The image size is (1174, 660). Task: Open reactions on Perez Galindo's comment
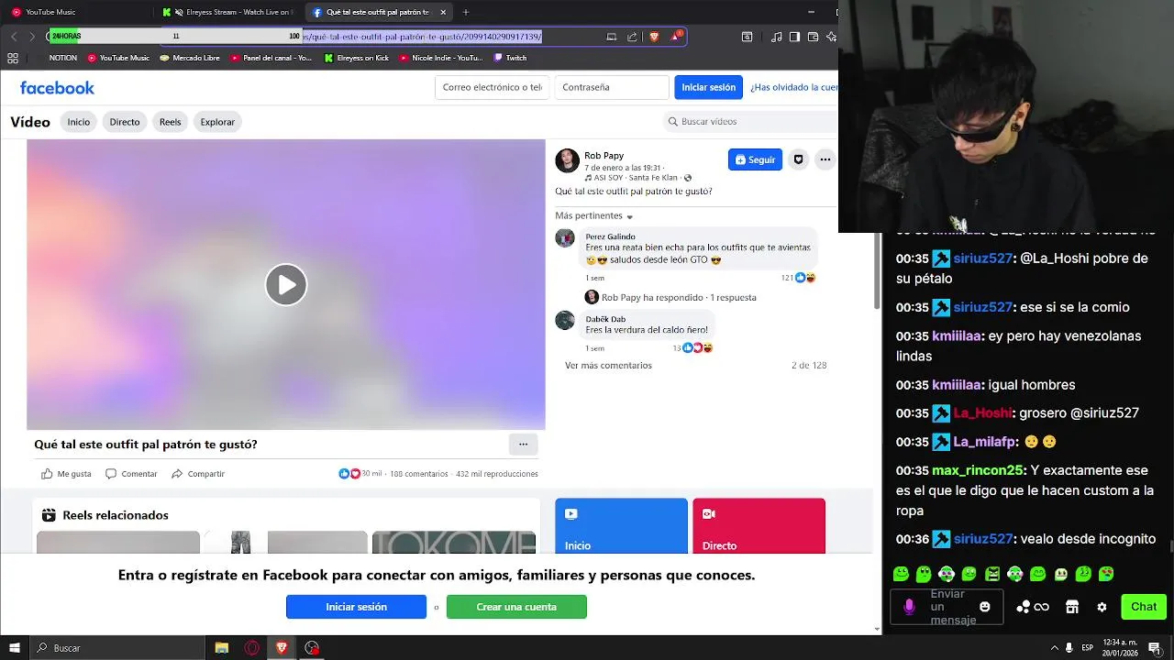tap(798, 278)
